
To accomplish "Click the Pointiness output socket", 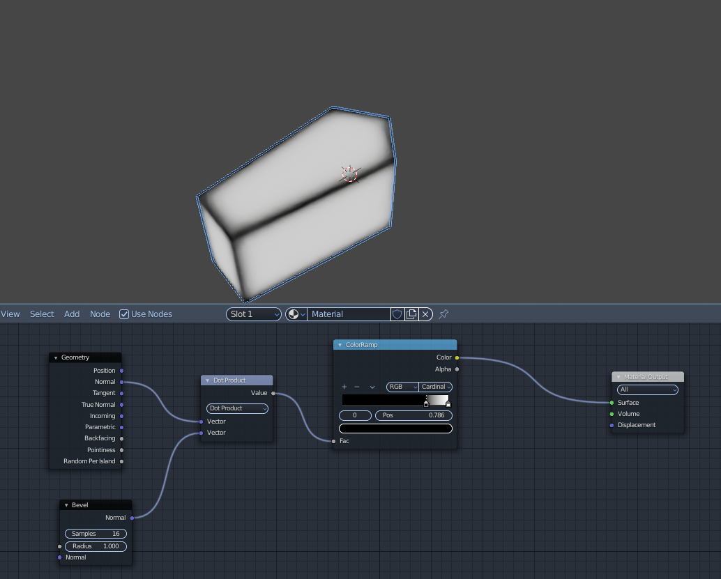I will [x=121, y=450].
